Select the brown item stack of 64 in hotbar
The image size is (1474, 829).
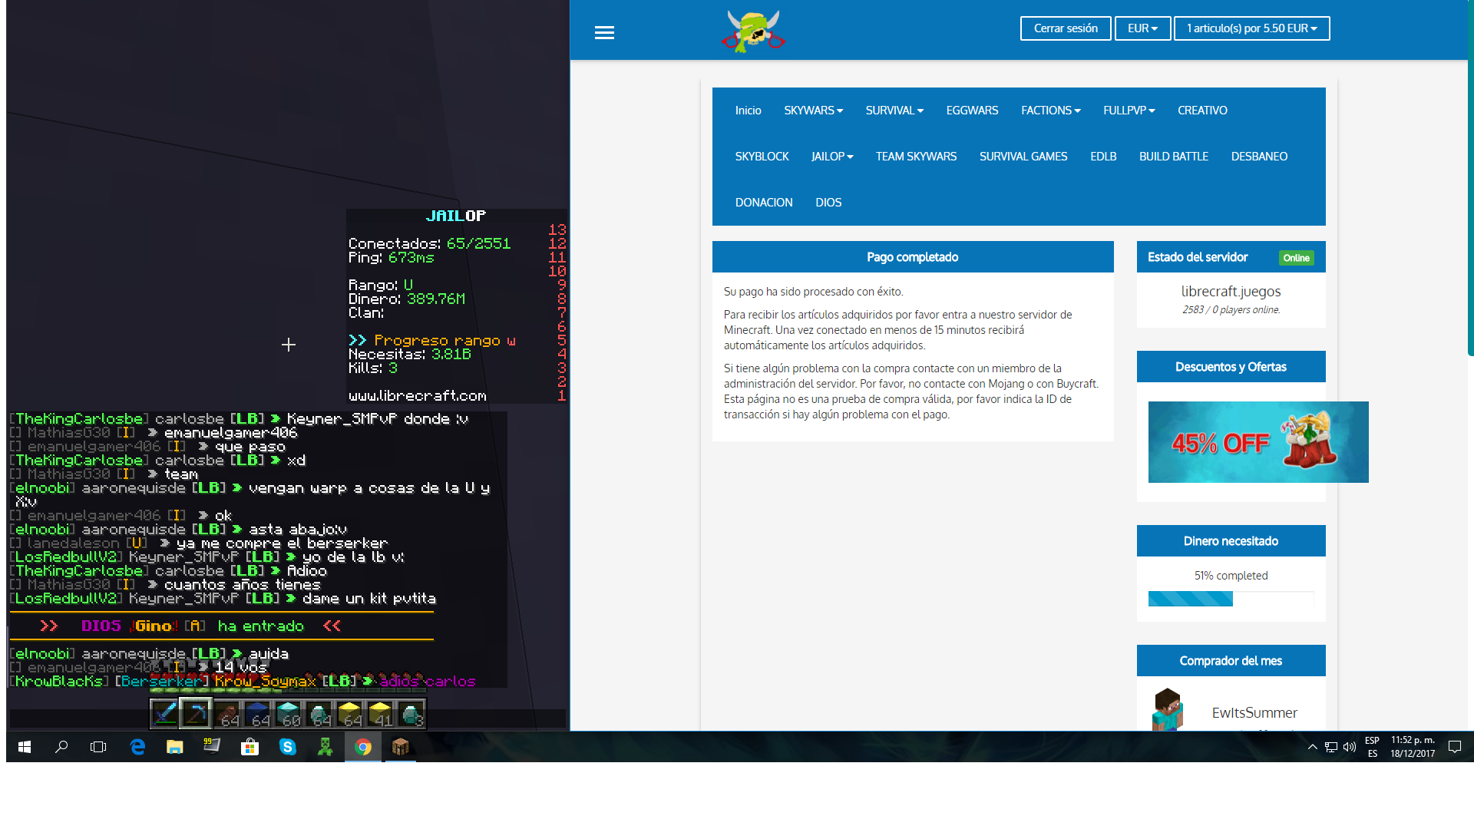click(x=226, y=714)
